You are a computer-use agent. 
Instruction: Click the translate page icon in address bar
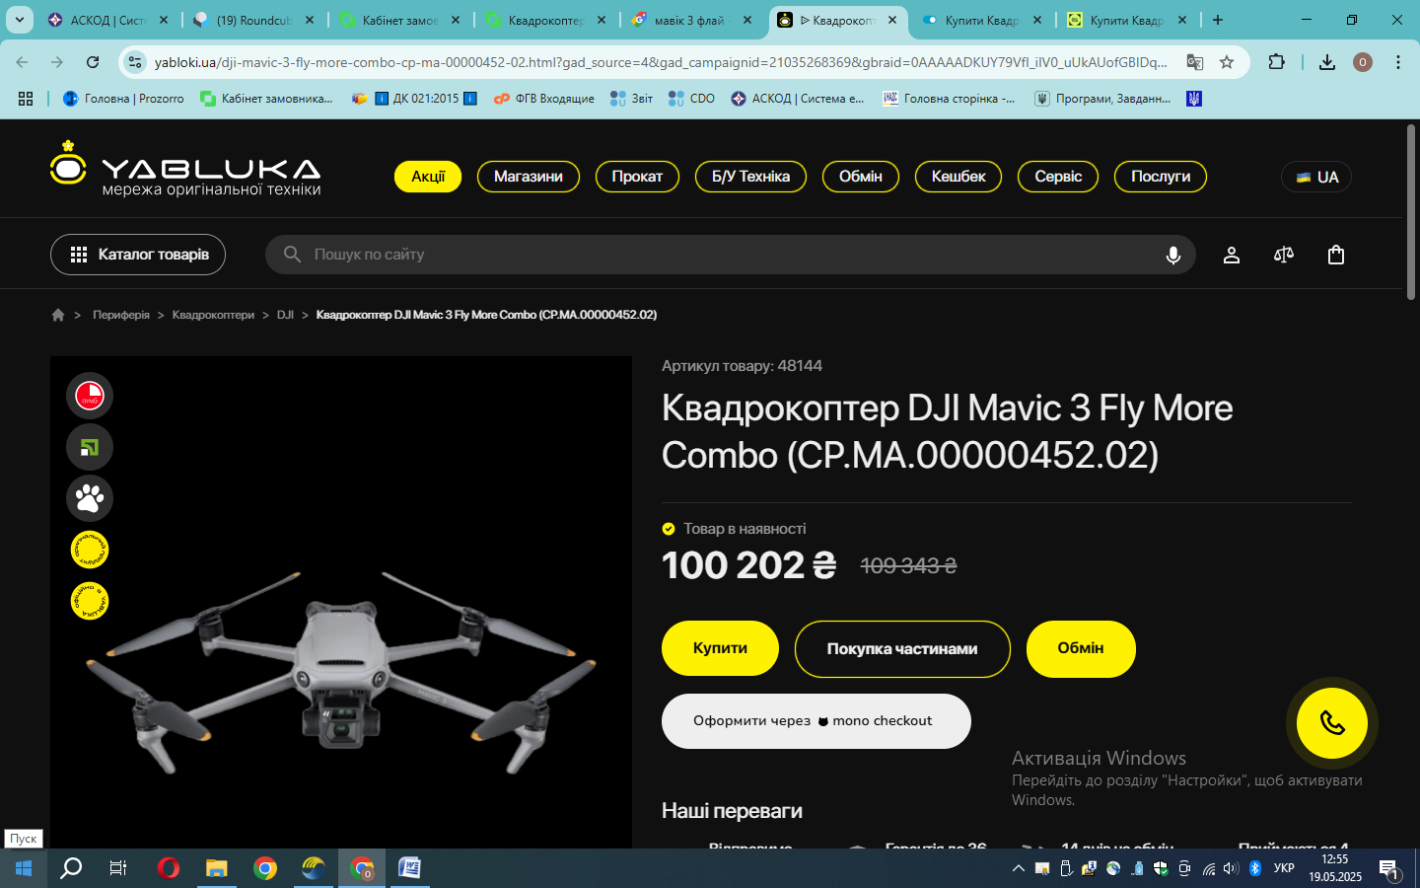(x=1195, y=62)
